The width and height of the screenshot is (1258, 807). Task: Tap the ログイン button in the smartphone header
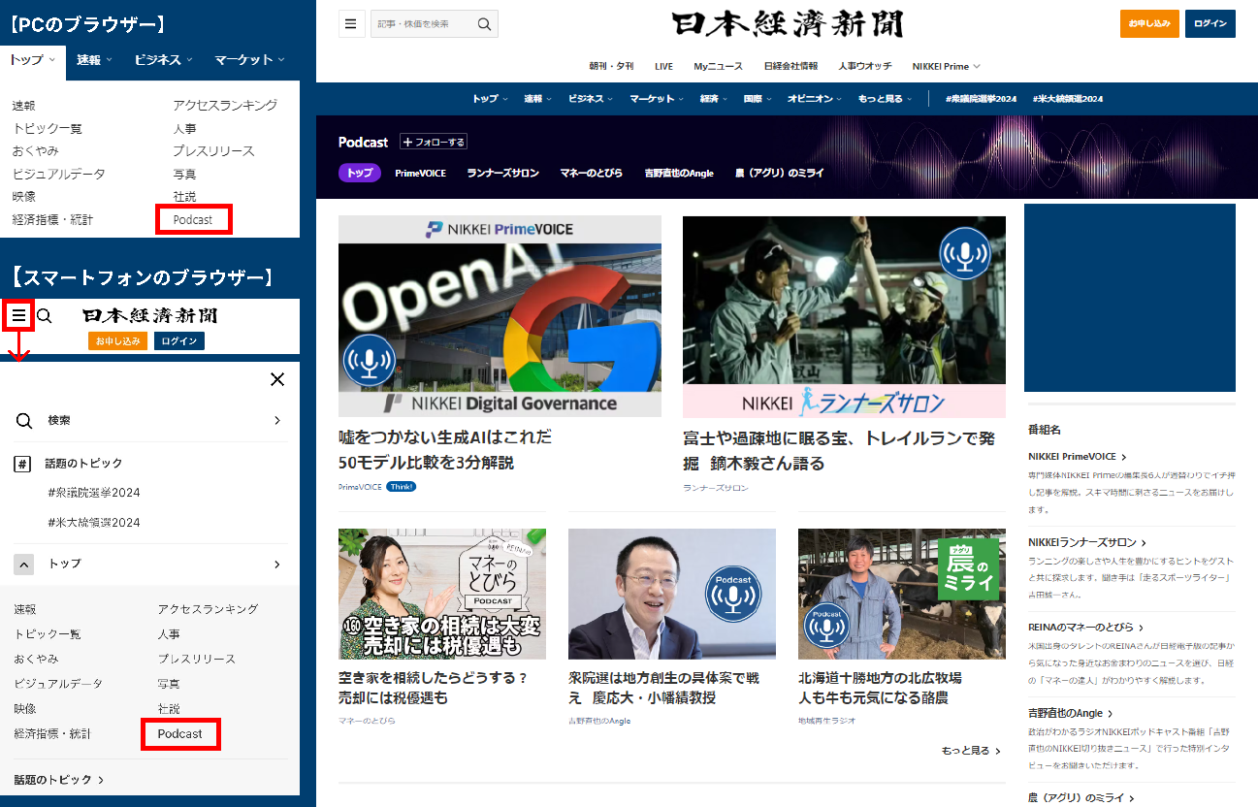click(x=179, y=341)
